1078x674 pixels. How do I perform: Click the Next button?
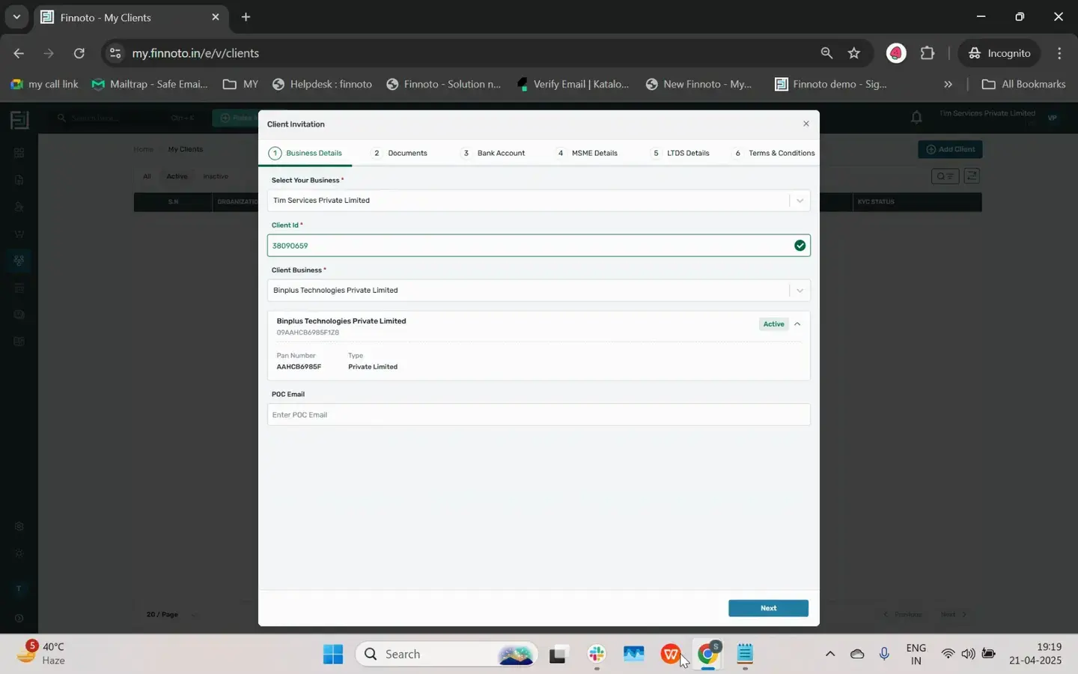(768, 608)
